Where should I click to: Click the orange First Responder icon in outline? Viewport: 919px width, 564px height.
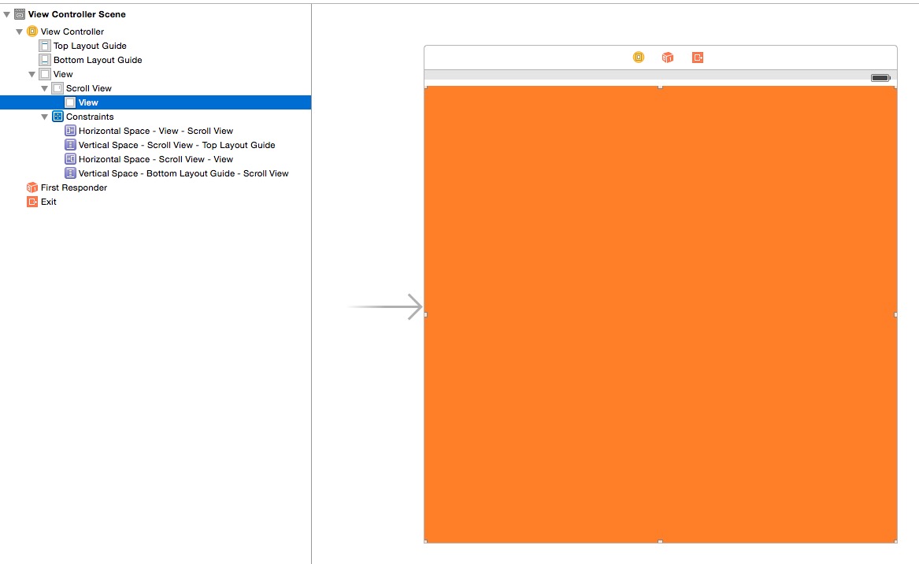[32, 187]
